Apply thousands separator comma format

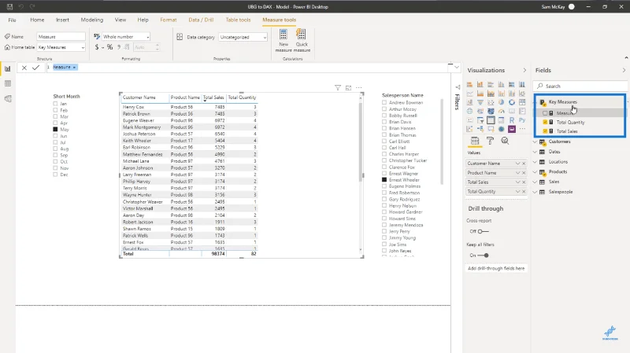(119, 47)
